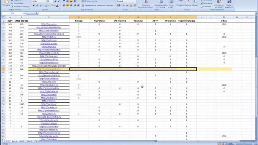
Task: Click the increase indent icon
Action: (x=79, y=6)
